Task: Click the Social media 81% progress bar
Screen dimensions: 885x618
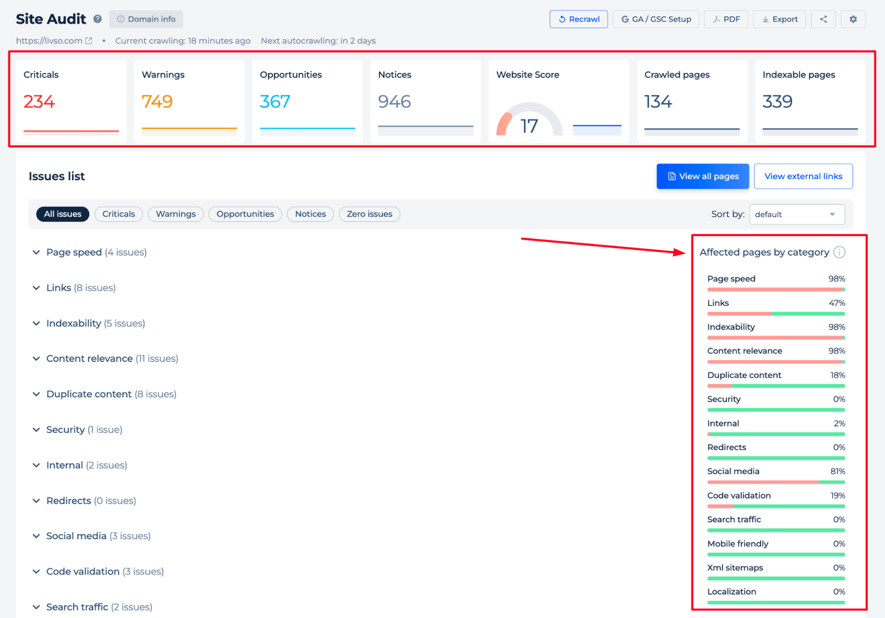Action: click(776, 482)
